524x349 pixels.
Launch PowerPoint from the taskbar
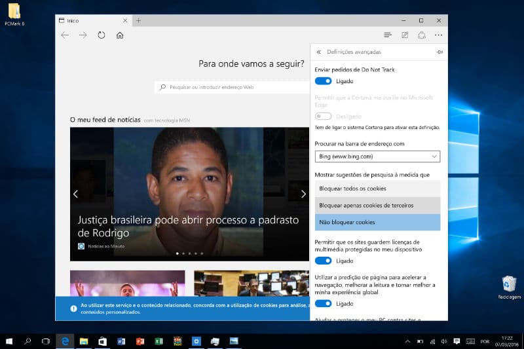[x=140, y=341]
